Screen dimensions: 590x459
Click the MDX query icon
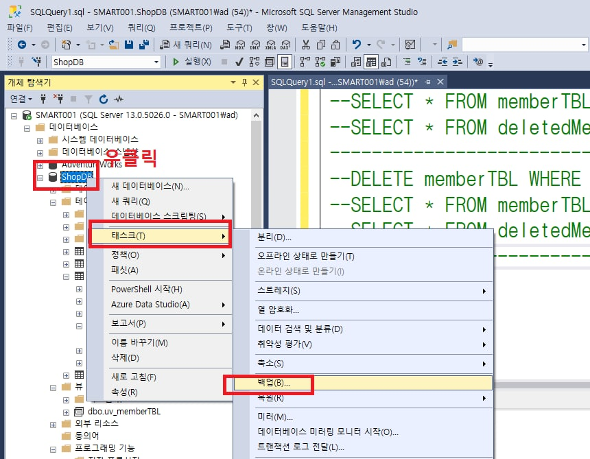(x=239, y=45)
